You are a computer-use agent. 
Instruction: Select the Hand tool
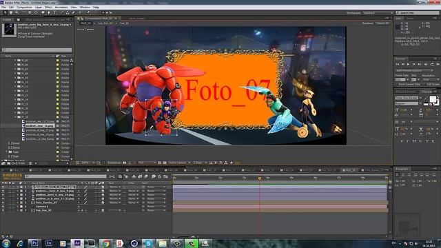click(x=11, y=12)
